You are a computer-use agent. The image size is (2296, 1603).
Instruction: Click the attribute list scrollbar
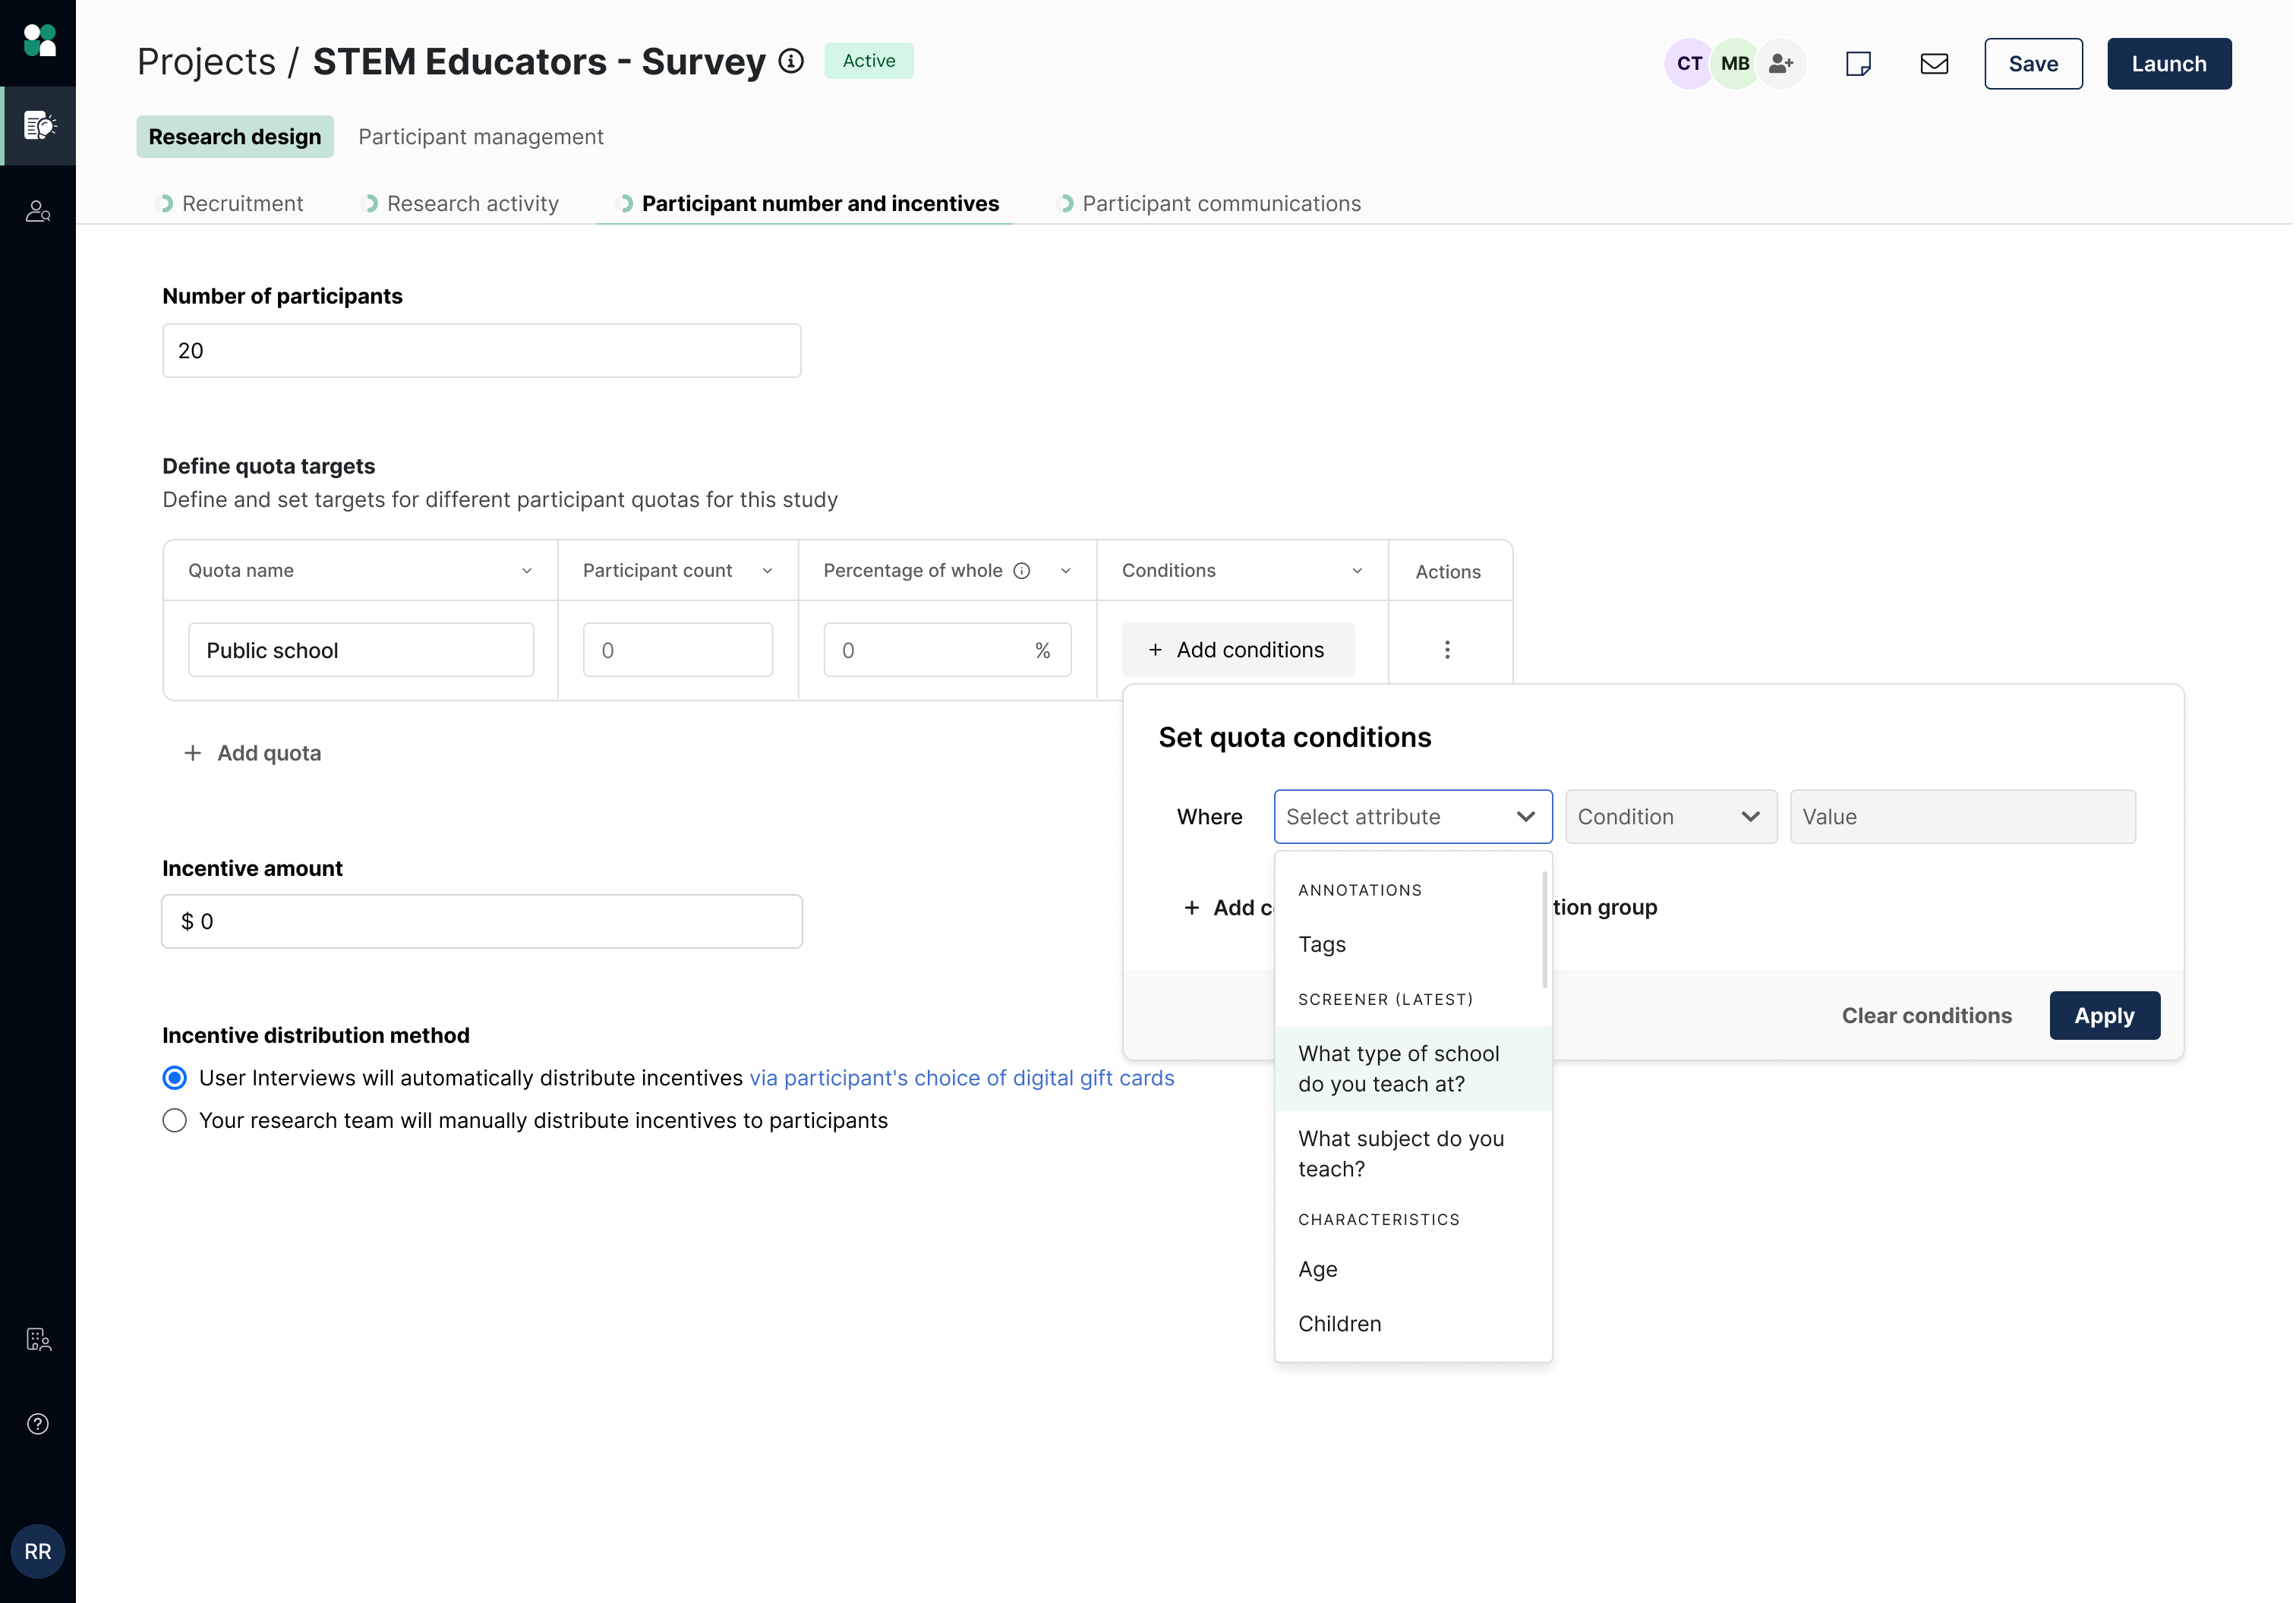tap(1545, 930)
